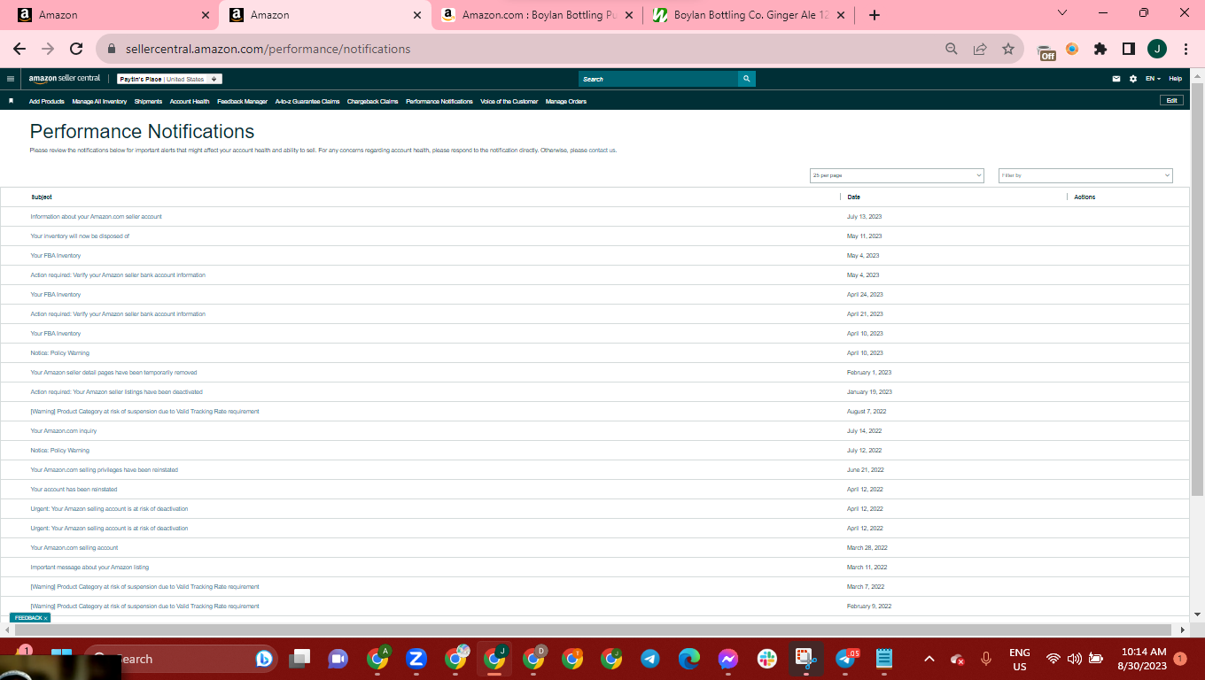The image size is (1205, 680).
Task: Open 'Your Amazon seller detail pages have been temporarily removed'
Action: tap(113, 373)
